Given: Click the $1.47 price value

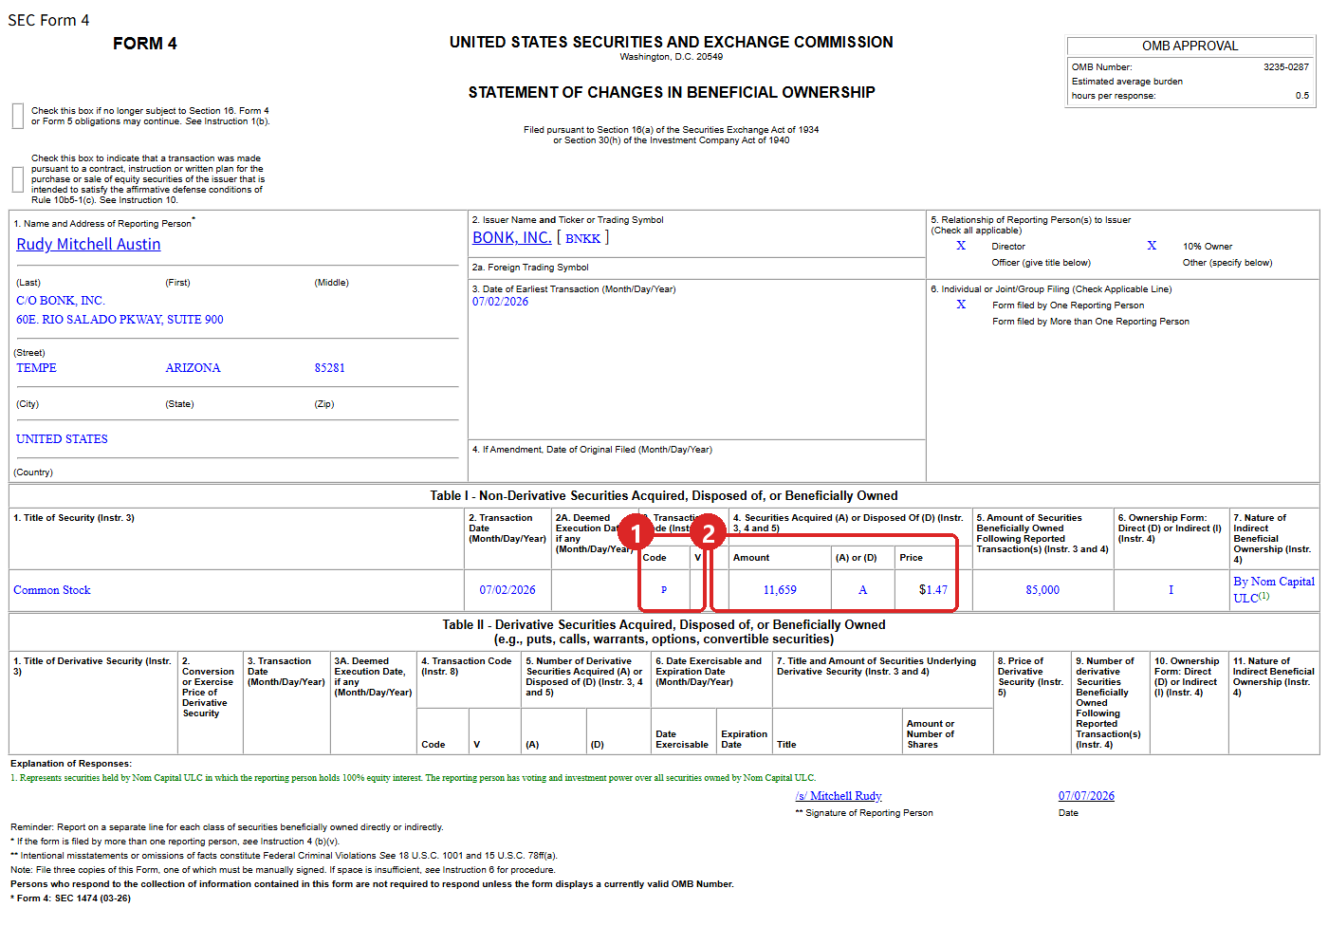Looking at the screenshot, I should 933,590.
